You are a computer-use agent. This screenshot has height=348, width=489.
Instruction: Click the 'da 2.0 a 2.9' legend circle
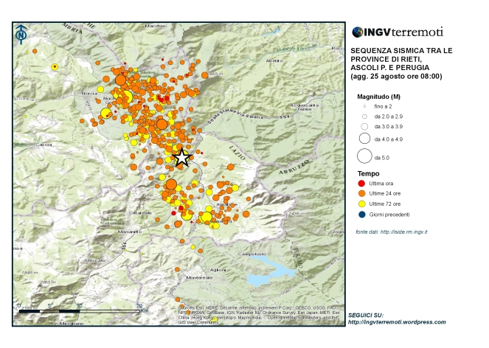coord(364,116)
